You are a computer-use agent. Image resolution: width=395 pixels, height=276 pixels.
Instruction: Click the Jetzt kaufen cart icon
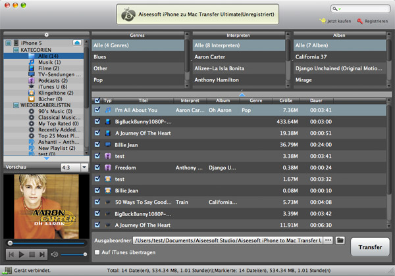click(x=323, y=21)
